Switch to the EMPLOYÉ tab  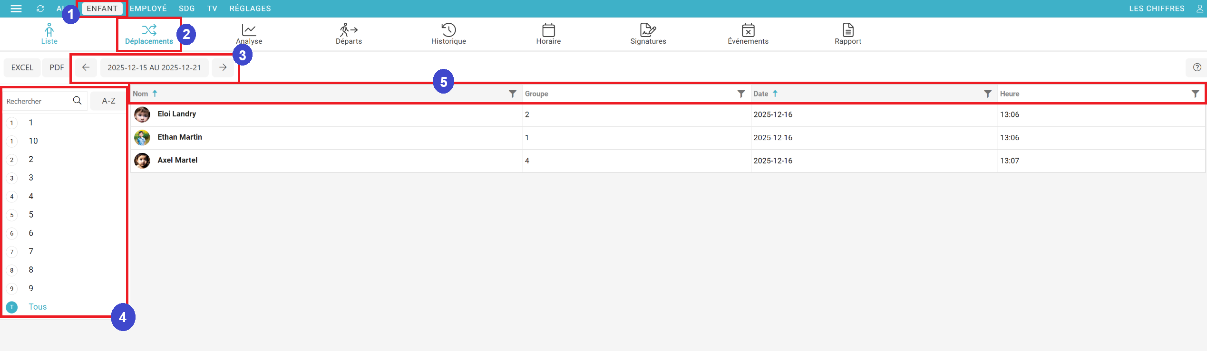point(148,9)
